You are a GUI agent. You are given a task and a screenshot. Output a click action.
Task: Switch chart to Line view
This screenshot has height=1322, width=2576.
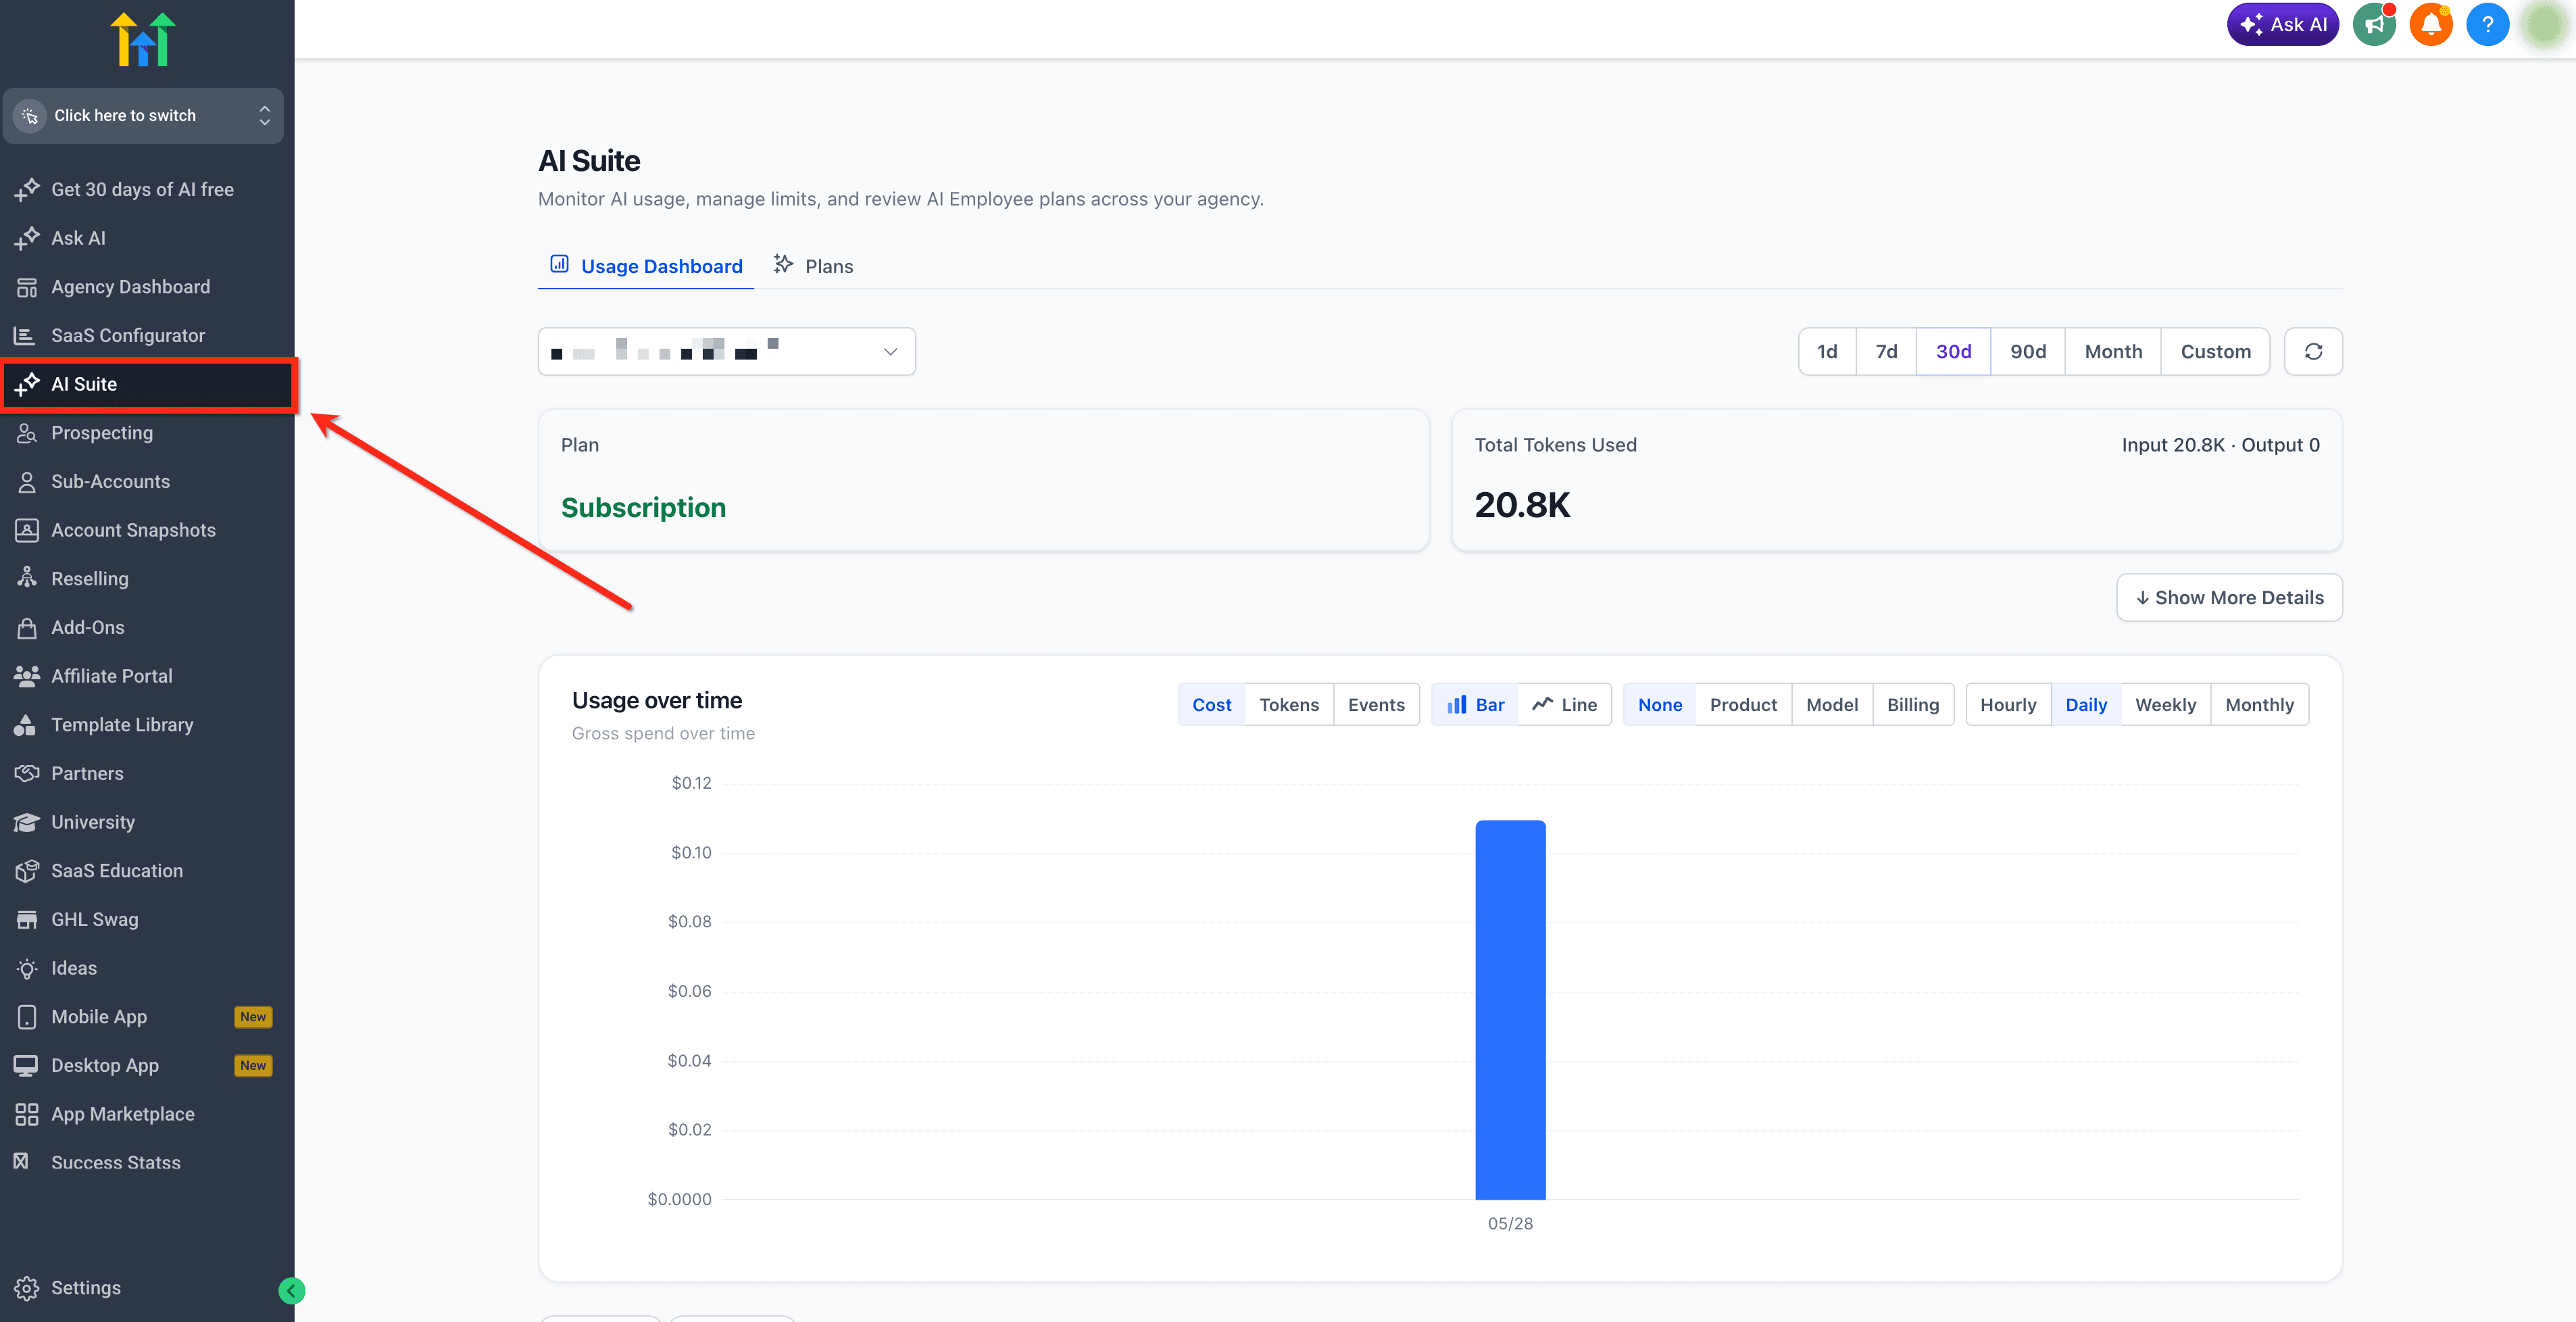click(1565, 705)
